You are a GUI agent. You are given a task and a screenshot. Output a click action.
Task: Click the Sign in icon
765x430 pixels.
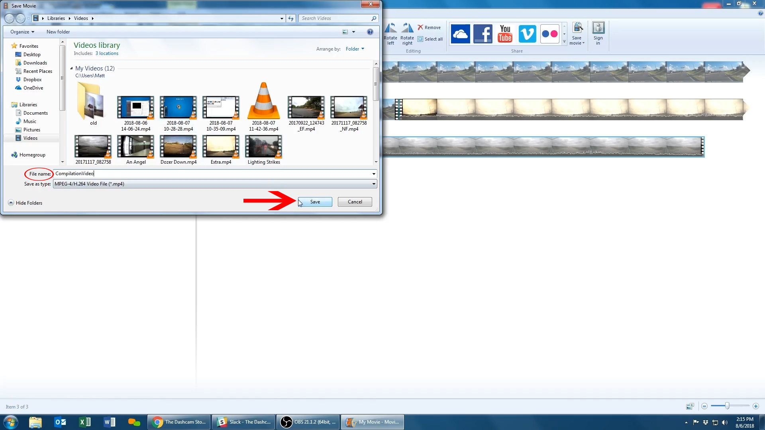click(x=598, y=33)
